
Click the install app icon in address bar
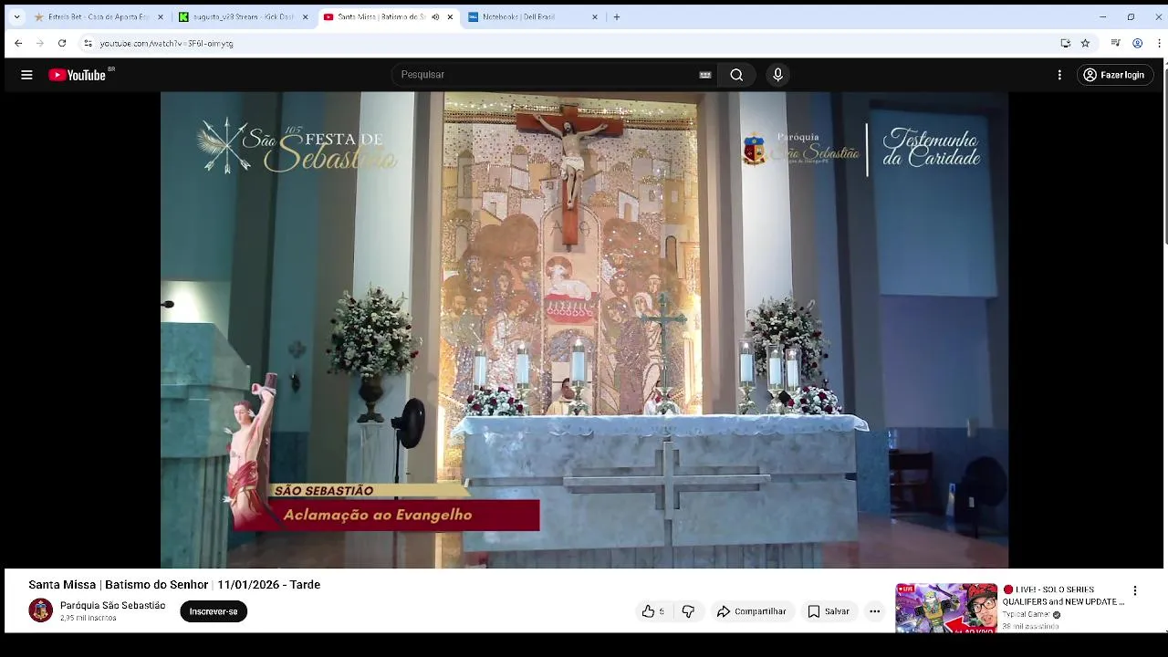[x=1065, y=43]
